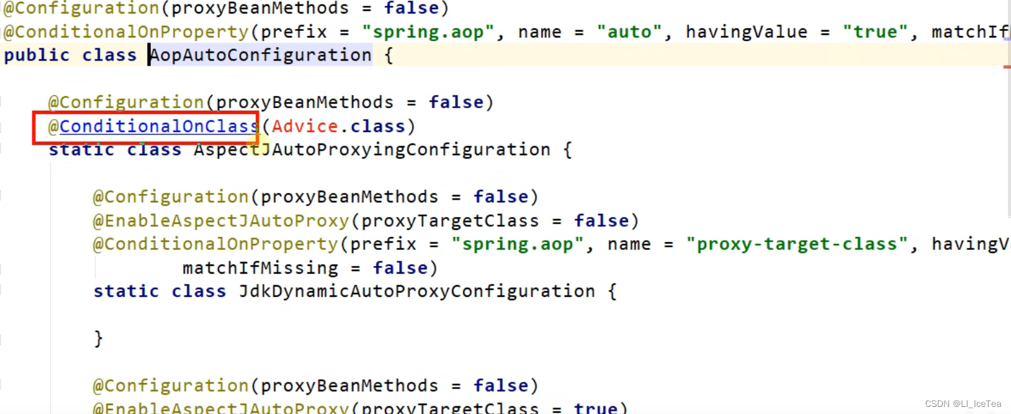1011x414 pixels.
Task: Click matchIfMissing = false on the continuation line
Action: pyautogui.click(x=304, y=268)
